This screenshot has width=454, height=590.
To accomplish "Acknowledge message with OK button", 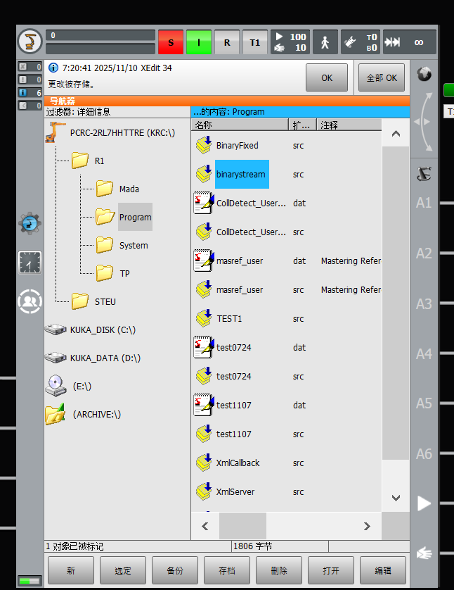I will point(327,77).
